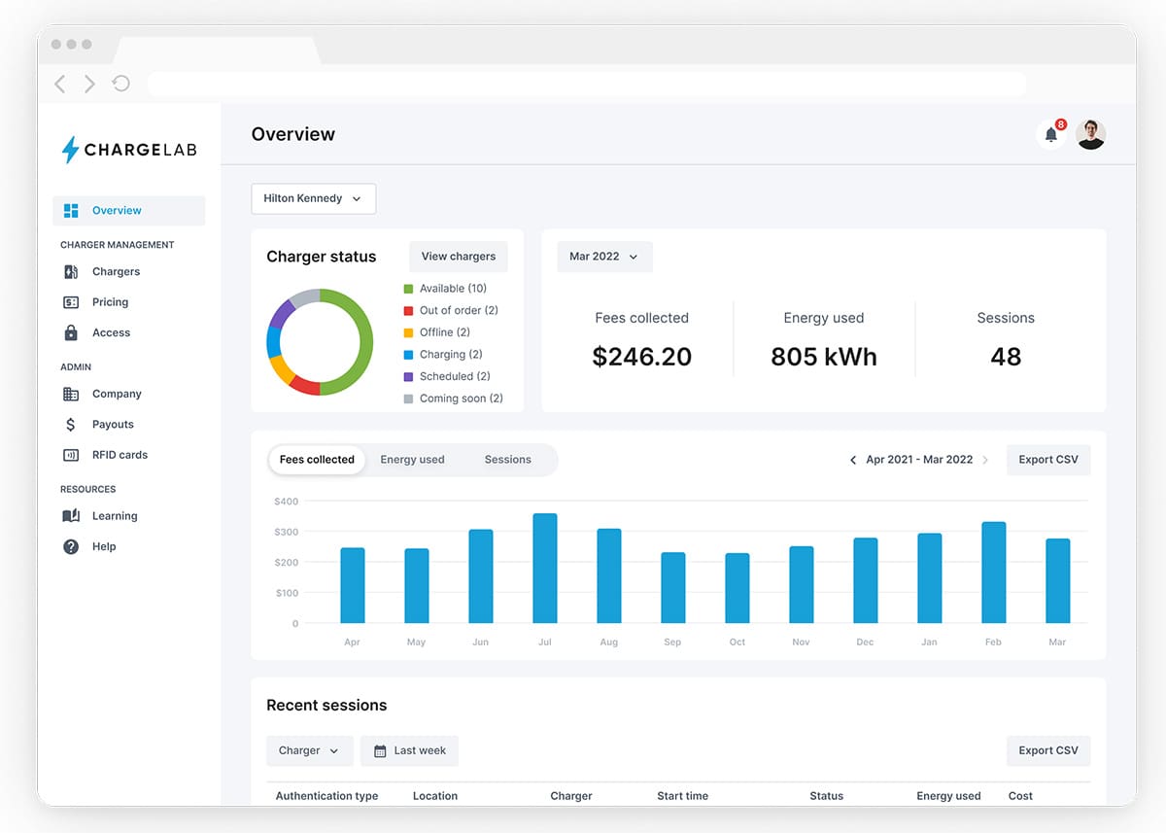The height and width of the screenshot is (833, 1166).
Task: Open the Chargers sidebar icon
Action: 71,272
